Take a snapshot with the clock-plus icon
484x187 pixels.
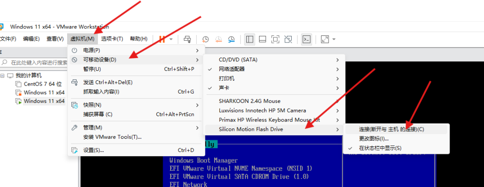point(205,39)
